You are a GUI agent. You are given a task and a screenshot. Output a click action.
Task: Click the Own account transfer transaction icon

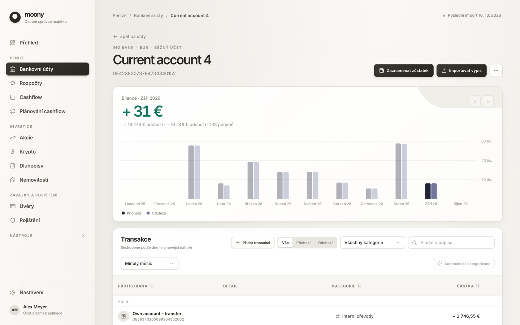click(123, 316)
